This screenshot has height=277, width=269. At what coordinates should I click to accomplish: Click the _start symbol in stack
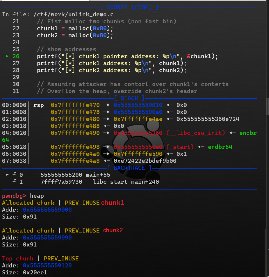pyautogui.click(x=180, y=147)
